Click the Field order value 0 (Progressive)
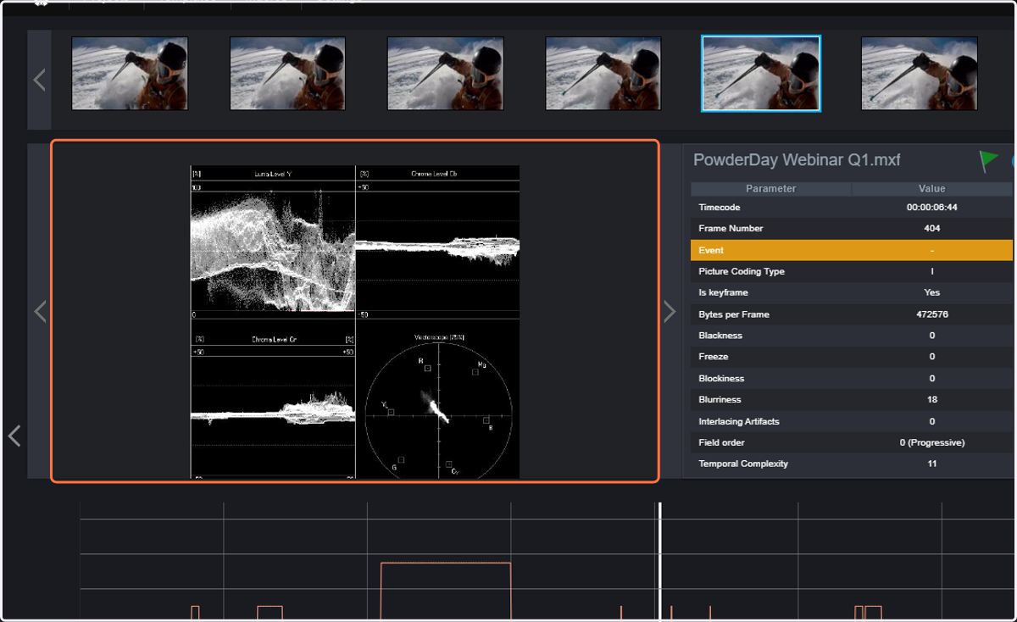This screenshot has width=1017, height=622. [932, 442]
